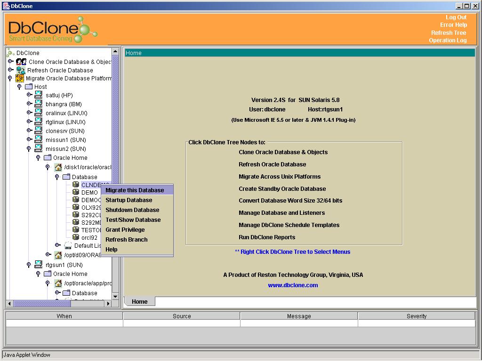Screen dimensions: 482x361
Task: Choose Startup Database from context menu
Action: [x=137, y=200]
